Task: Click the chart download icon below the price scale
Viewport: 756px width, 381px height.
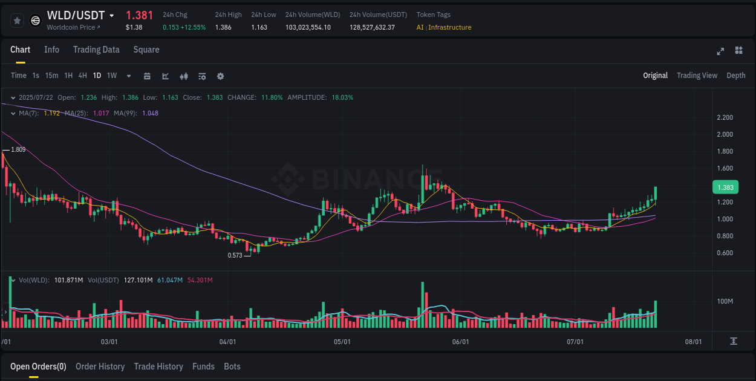Action: click(734, 341)
